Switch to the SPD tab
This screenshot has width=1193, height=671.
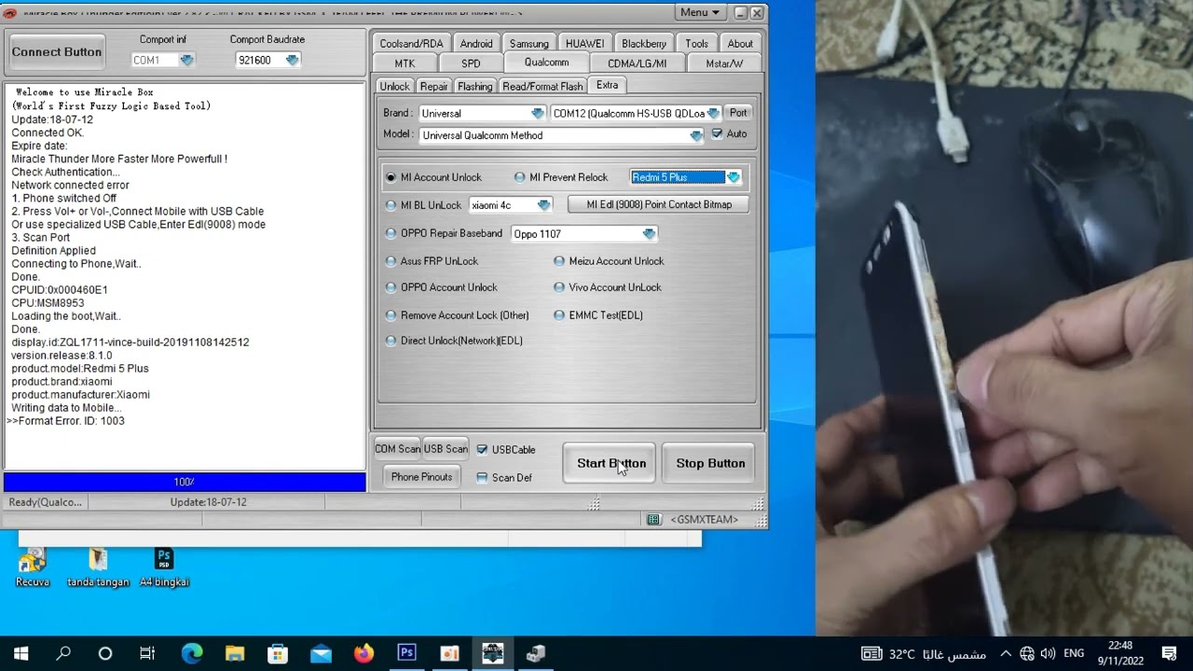tap(471, 63)
